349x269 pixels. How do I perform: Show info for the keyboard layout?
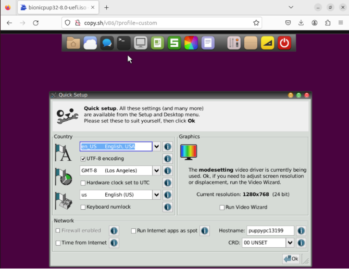point(168,195)
